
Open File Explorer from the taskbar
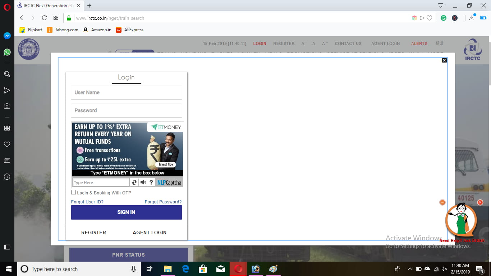[x=168, y=269]
